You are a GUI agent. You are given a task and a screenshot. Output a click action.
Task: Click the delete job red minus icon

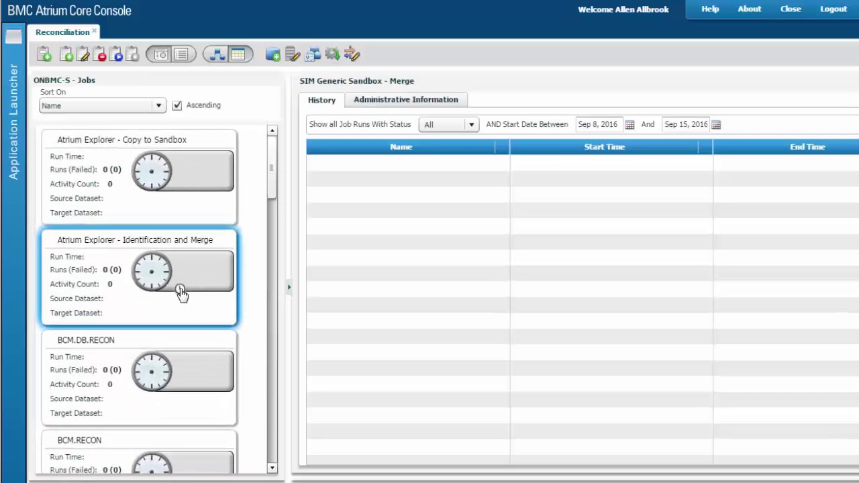tap(99, 54)
